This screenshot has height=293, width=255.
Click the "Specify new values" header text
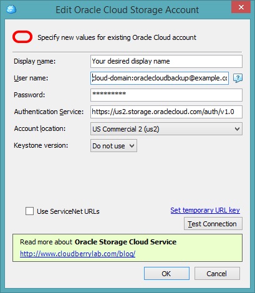[x=117, y=37]
